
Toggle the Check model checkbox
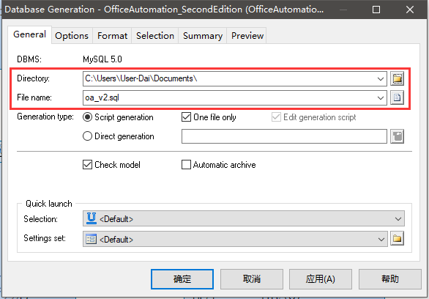click(87, 165)
